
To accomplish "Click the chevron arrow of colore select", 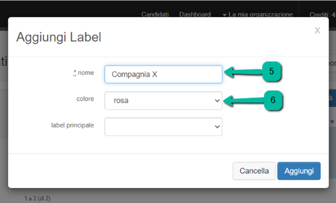I will click(x=217, y=101).
